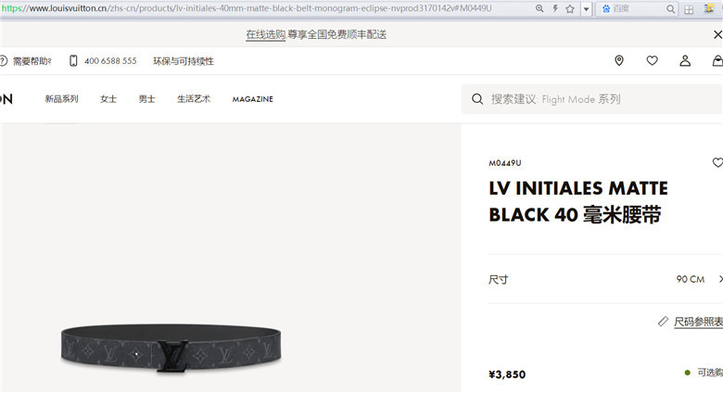Click the bookmark star icon in address bar
Screen dimensions: 723x393
click(x=570, y=8)
